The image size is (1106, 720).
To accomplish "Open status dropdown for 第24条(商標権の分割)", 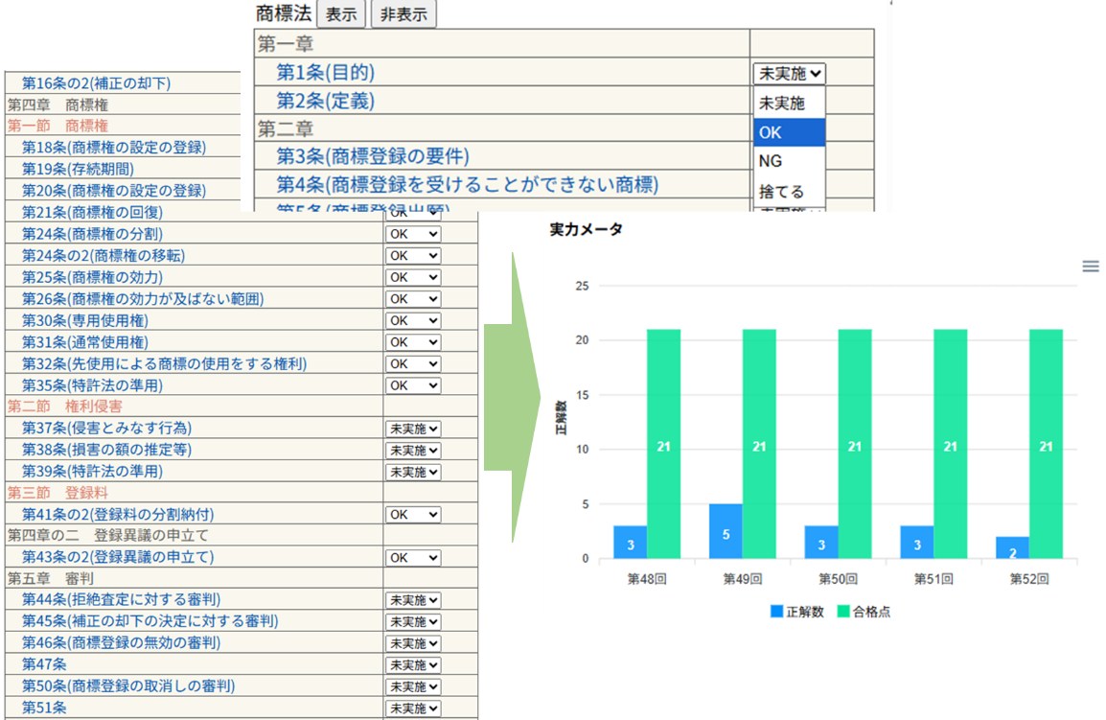I will [x=412, y=234].
